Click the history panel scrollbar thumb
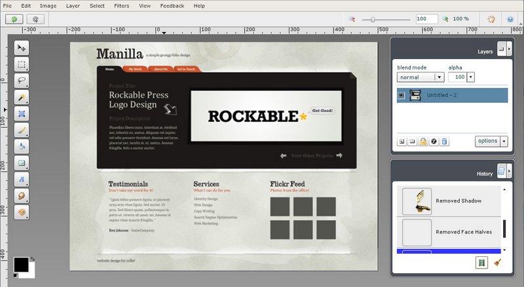 tap(504, 229)
